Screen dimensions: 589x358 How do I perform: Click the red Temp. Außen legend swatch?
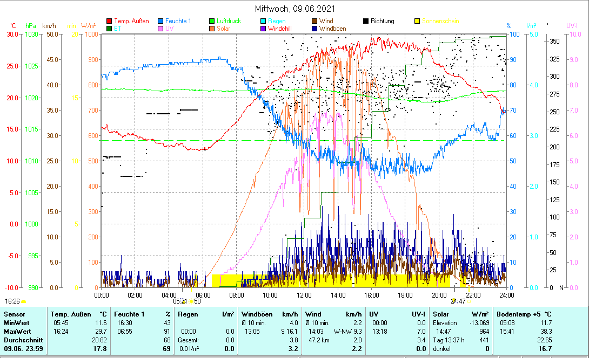tap(110, 21)
